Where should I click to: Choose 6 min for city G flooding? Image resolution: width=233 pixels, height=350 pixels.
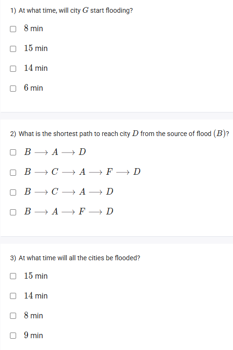(x=13, y=88)
